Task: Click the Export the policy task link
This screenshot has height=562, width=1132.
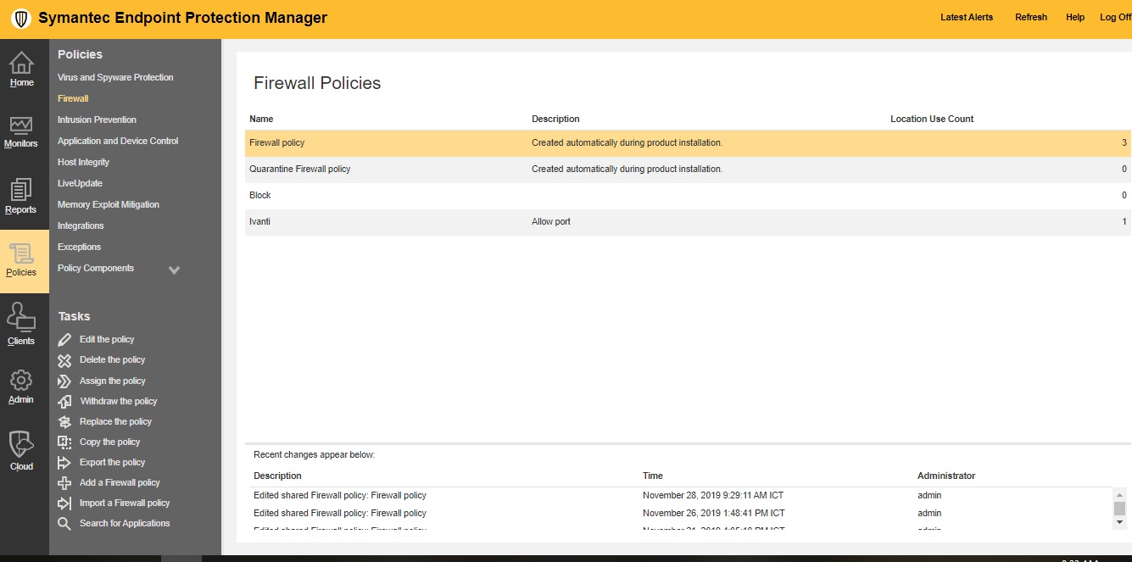Action: (112, 462)
